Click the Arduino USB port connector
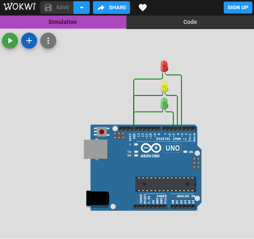The height and width of the screenshot is (239, 254). click(96, 149)
